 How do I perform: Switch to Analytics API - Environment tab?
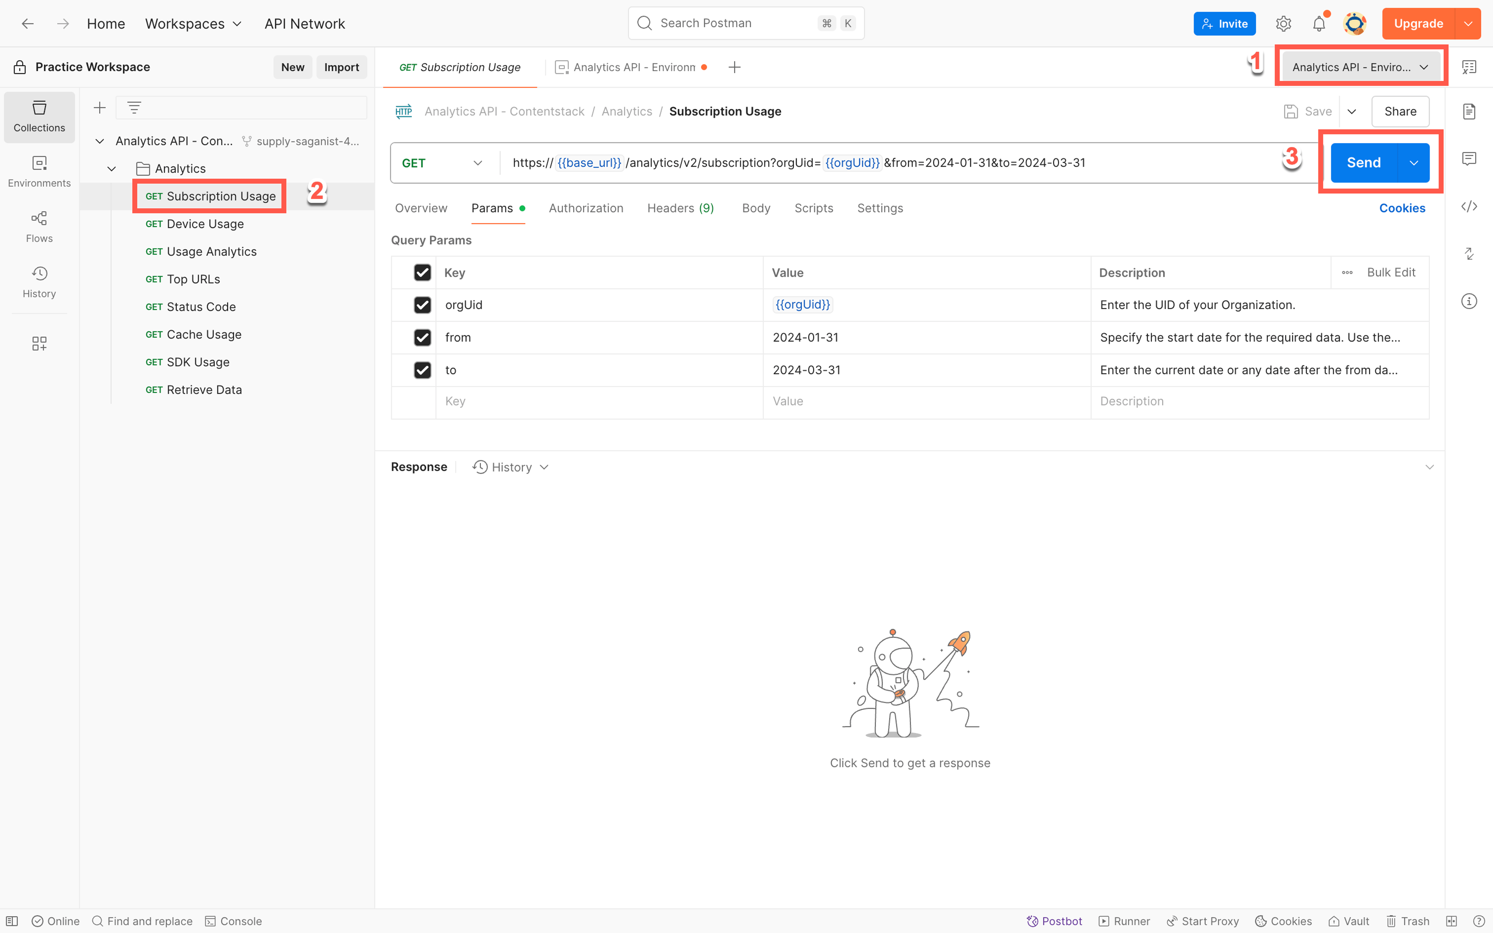631,67
